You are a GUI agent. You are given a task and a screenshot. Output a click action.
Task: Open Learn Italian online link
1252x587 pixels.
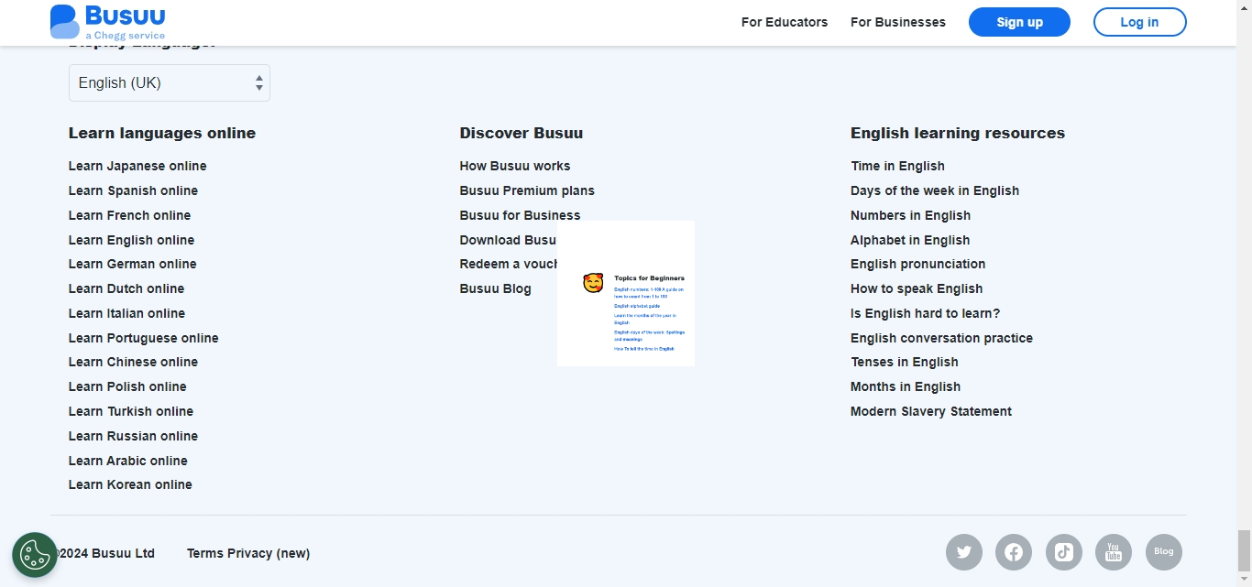(x=126, y=313)
